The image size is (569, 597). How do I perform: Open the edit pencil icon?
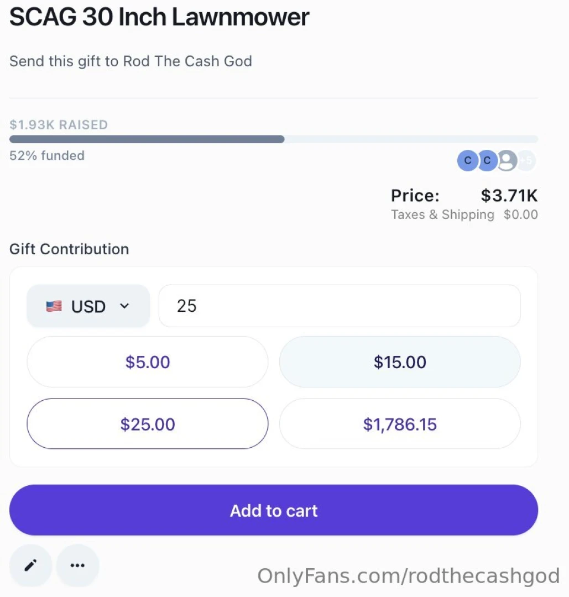coord(30,565)
